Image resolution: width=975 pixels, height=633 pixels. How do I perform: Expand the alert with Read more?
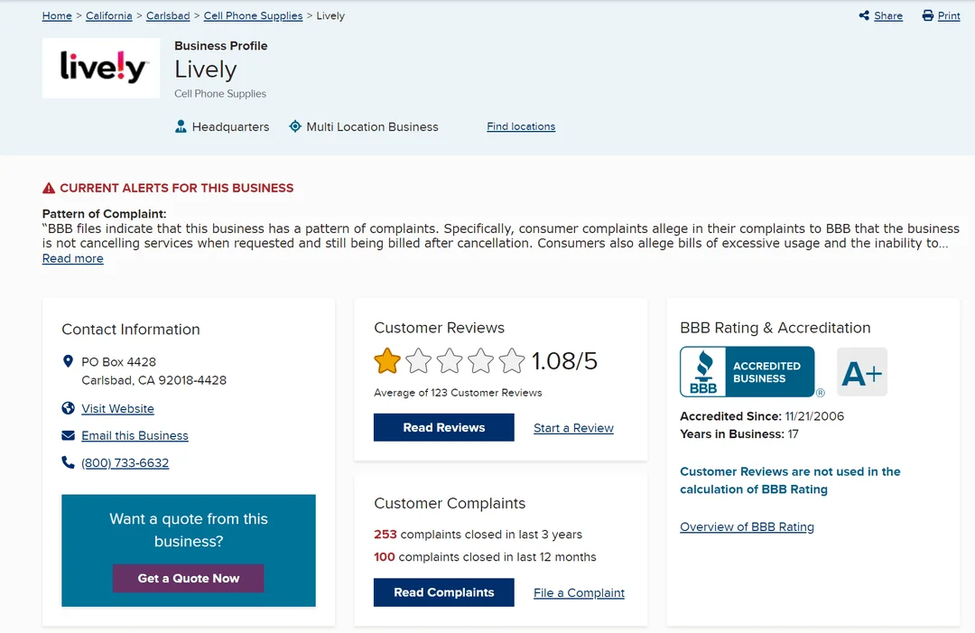(73, 258)
